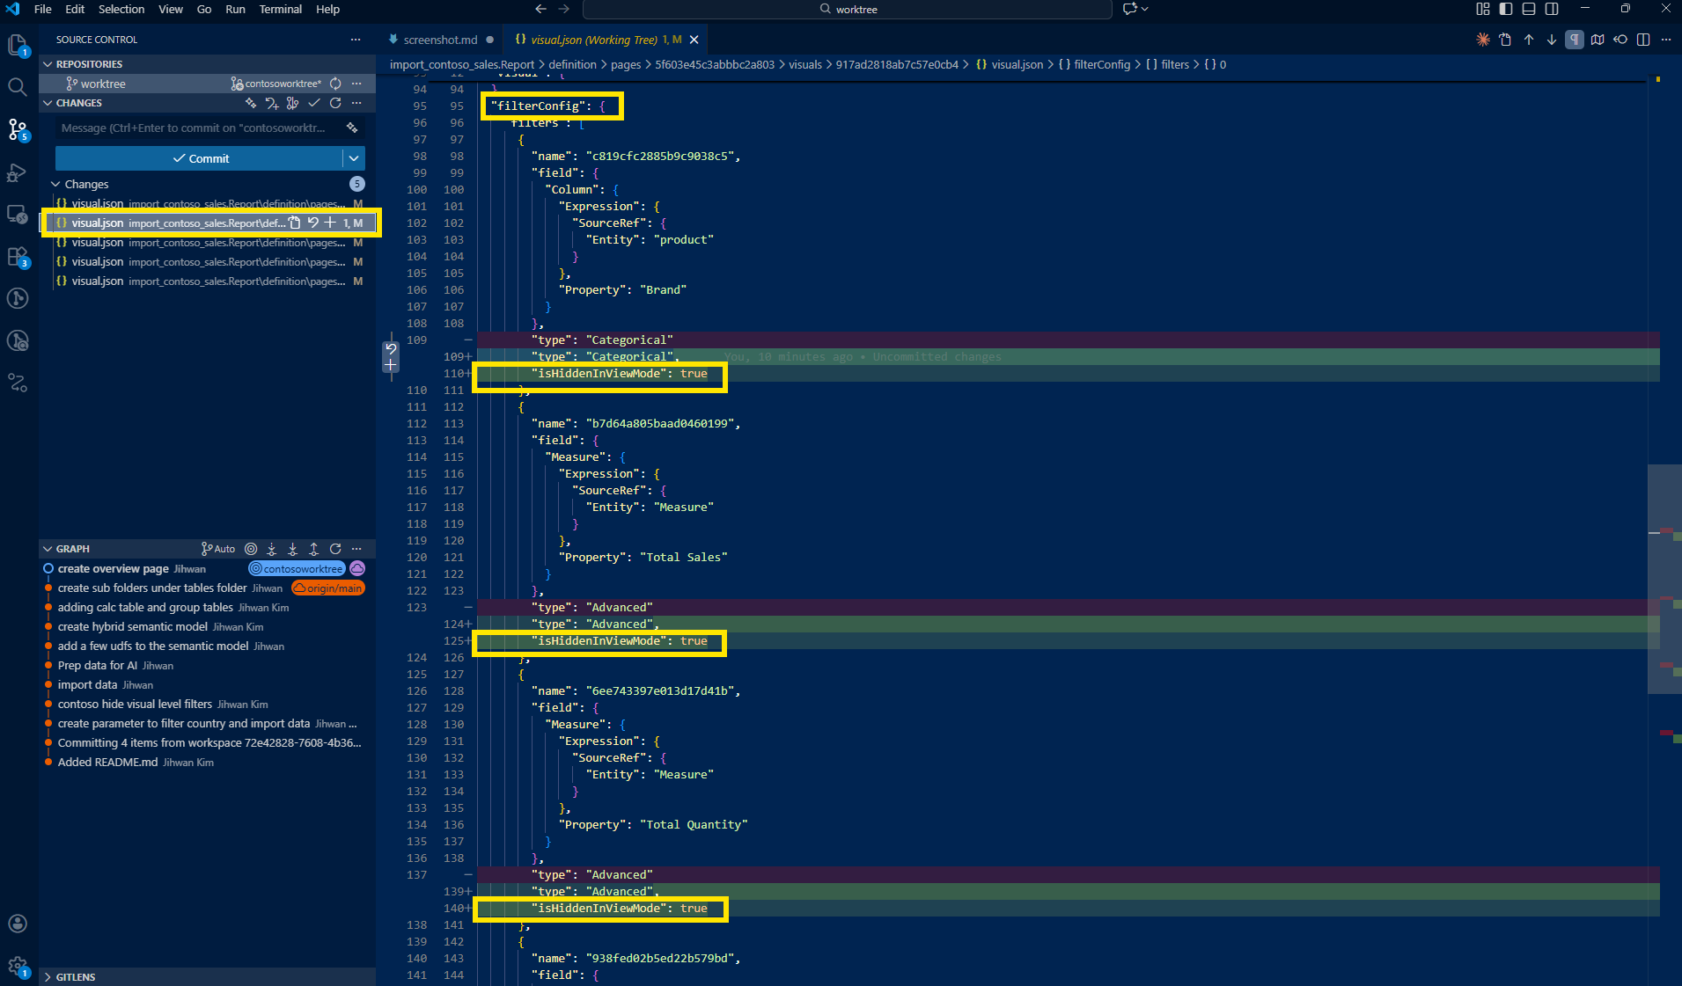Go to next change arrow down
The height and width of the screenshot is (986, 1682).
1552,40
